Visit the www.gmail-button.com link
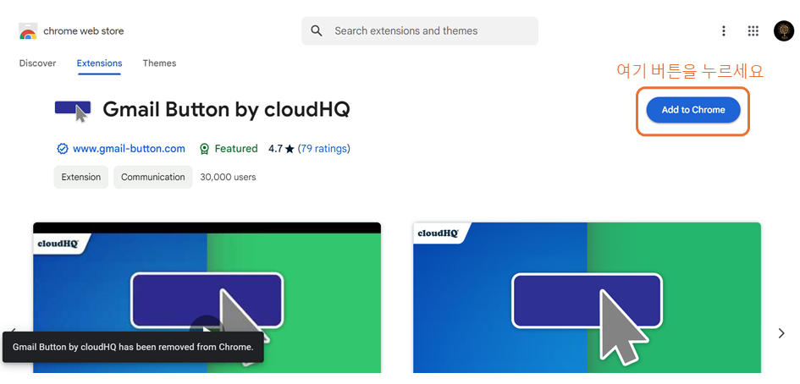 point(129,149)
